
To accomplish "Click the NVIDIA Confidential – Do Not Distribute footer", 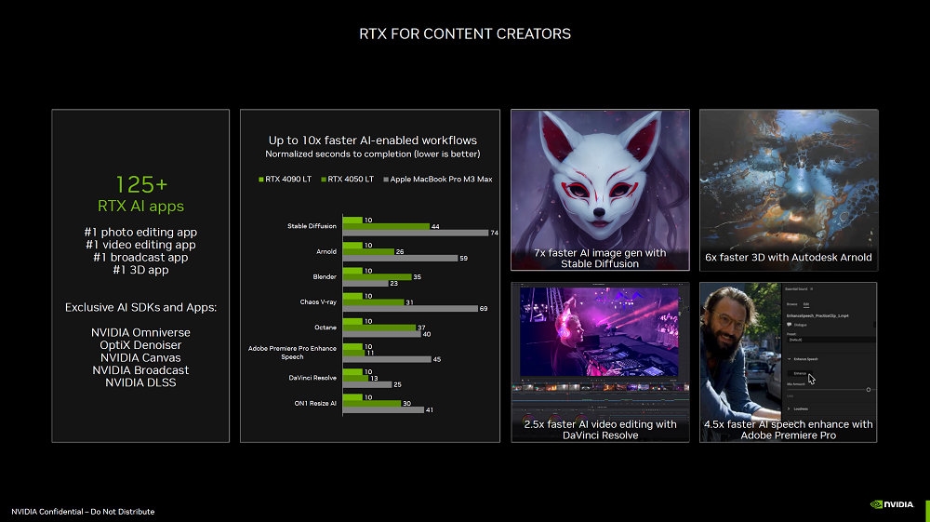I will point(83,512).
